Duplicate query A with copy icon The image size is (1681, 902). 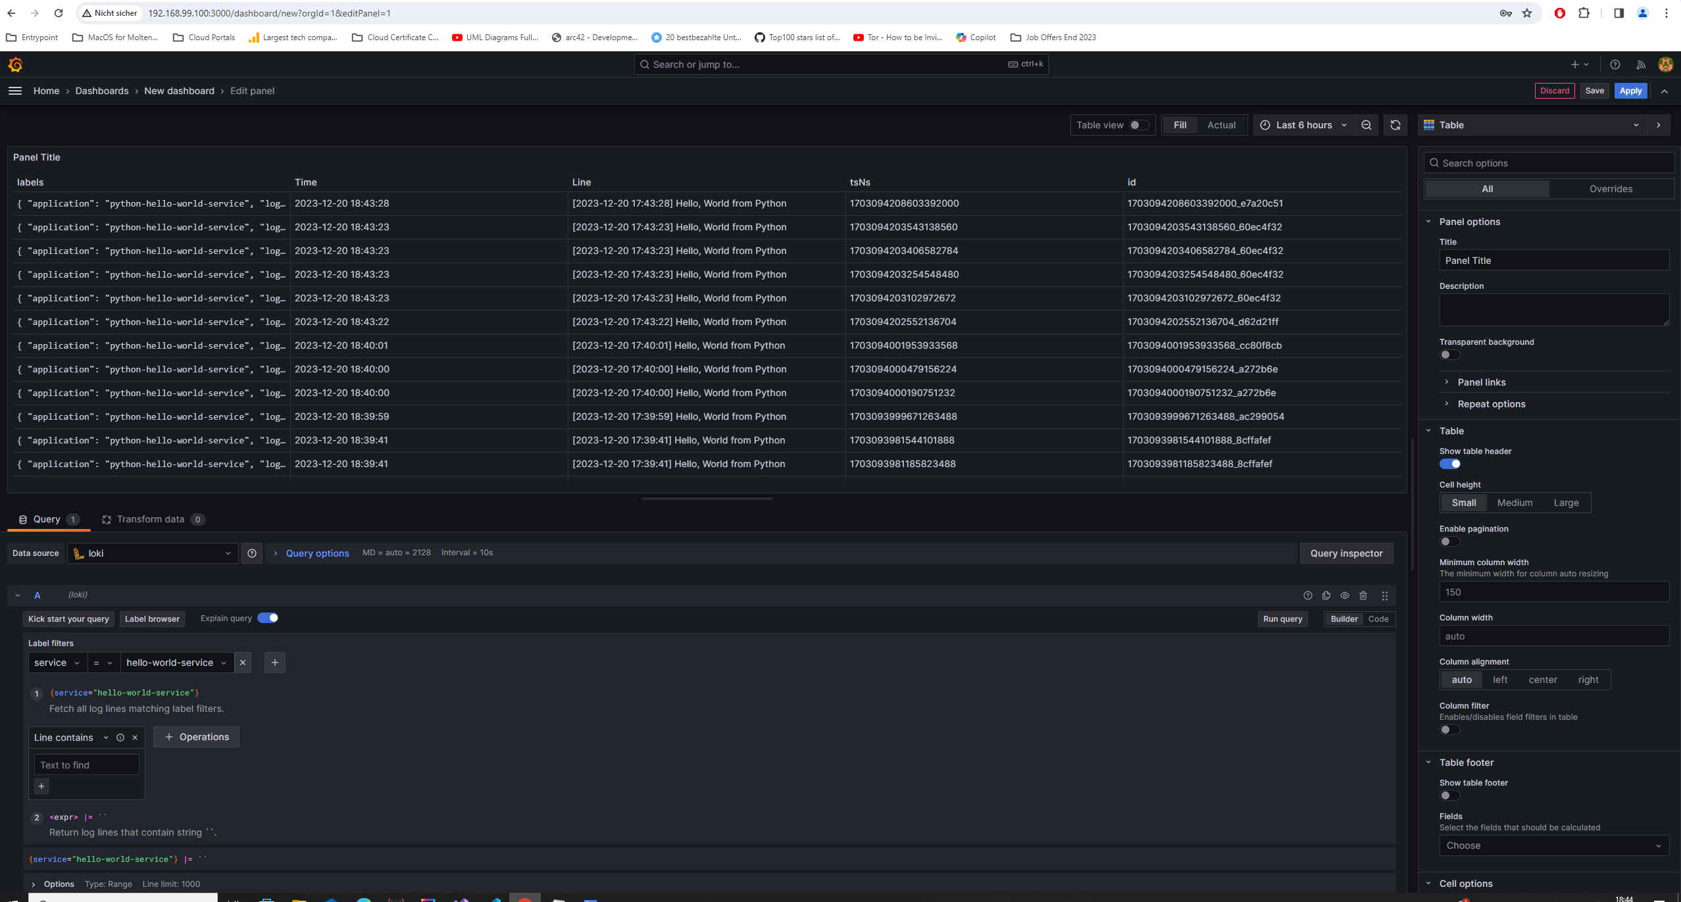[1326, 595]
